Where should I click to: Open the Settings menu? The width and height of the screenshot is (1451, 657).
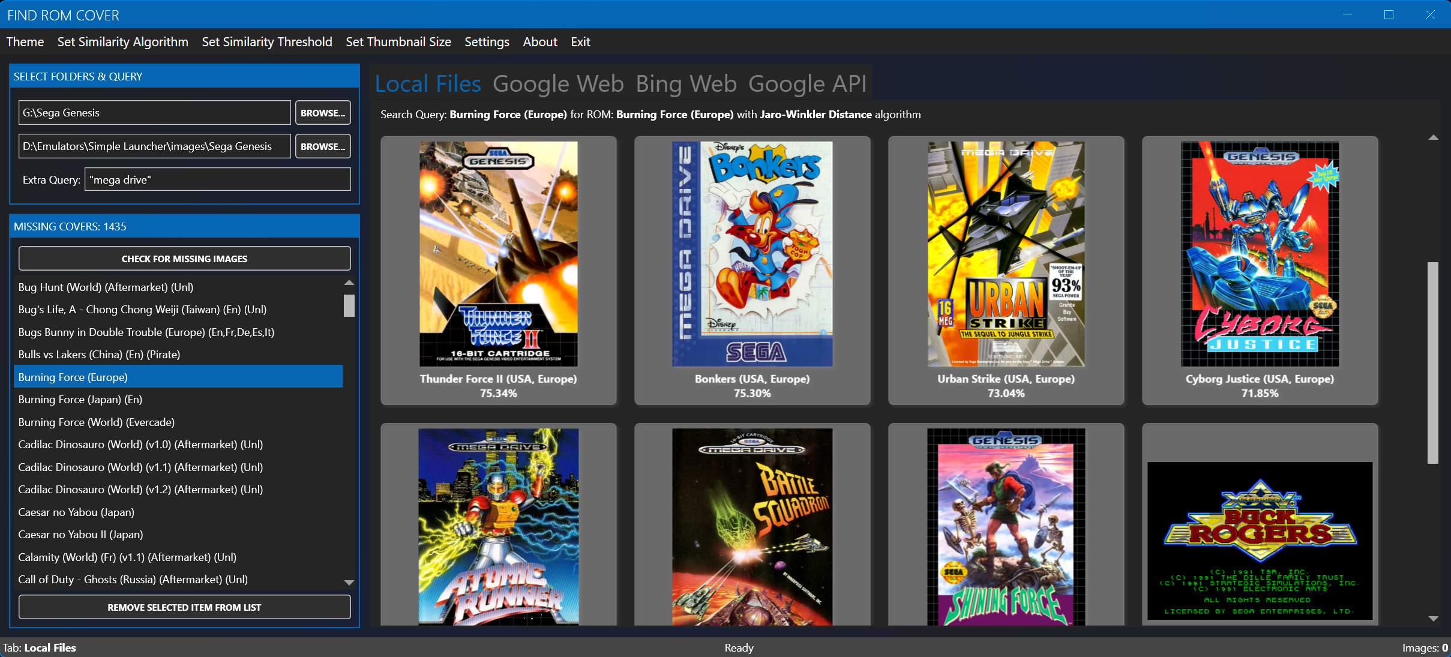point(487,42)
